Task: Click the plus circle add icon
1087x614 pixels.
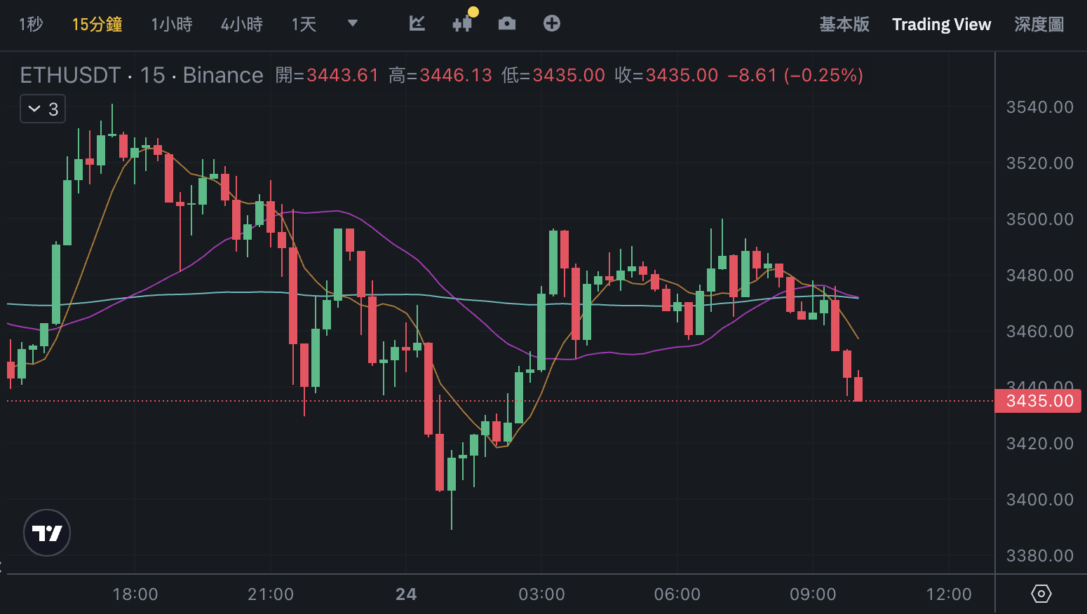Action: tap(552, 24)
